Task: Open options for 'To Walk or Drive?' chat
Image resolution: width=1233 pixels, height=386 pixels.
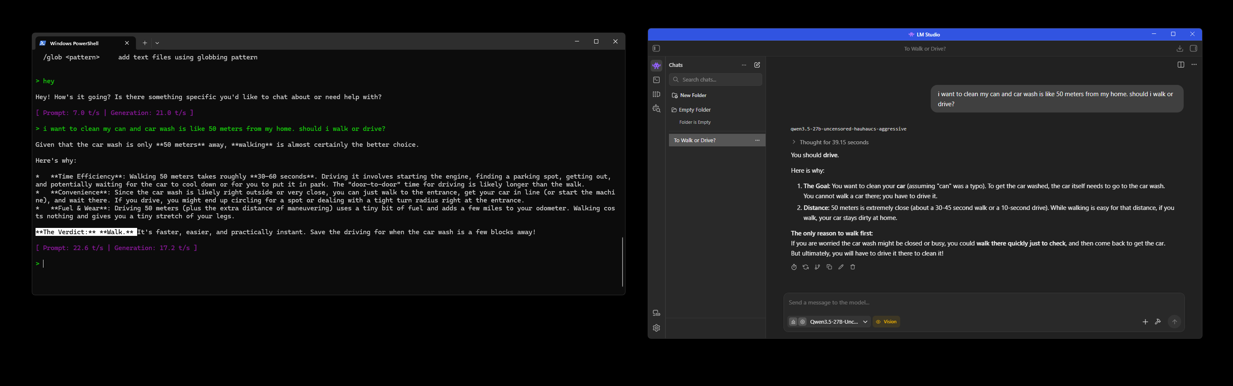Action: click(x=757, y=141)
